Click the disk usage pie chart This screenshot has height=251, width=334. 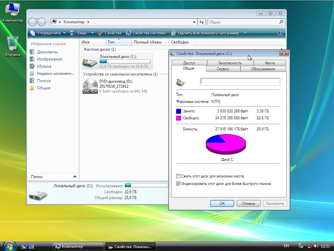pos(226,144)
